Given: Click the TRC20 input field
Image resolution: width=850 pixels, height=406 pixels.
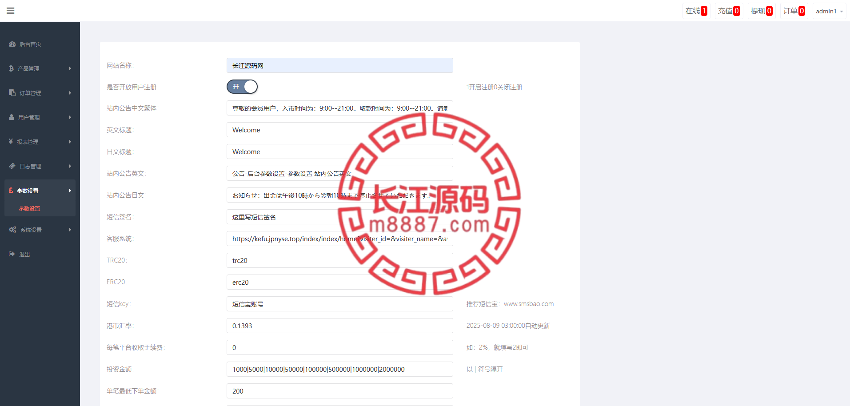Looking at the screenshot, I should click(340, 260).
